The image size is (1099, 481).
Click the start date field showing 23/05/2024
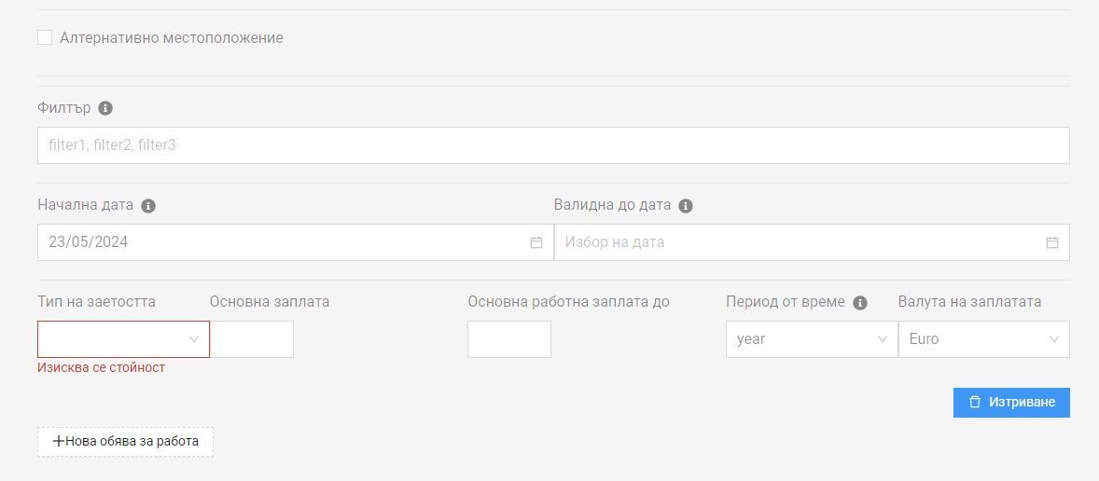pyautogui.click(x=280, y=242)
